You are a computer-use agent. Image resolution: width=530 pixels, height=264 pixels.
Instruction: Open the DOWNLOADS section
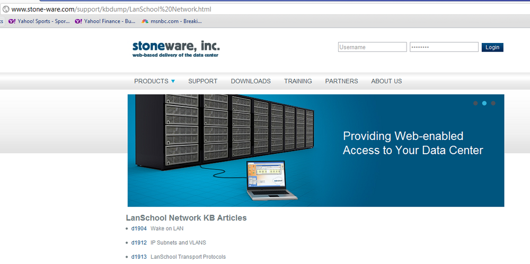[251, 81]
